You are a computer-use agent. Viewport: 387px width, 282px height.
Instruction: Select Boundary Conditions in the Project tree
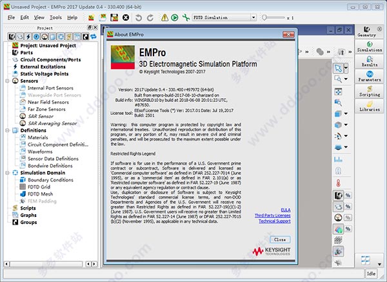coord(50,180)
